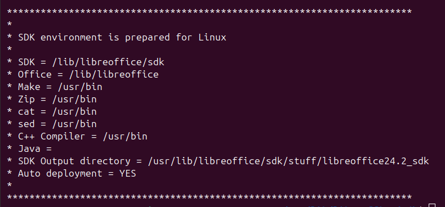This screenshot has height=207, width=445.
Task: Click the 'Auto deployment' label text
Action: [x=60, y=174]
